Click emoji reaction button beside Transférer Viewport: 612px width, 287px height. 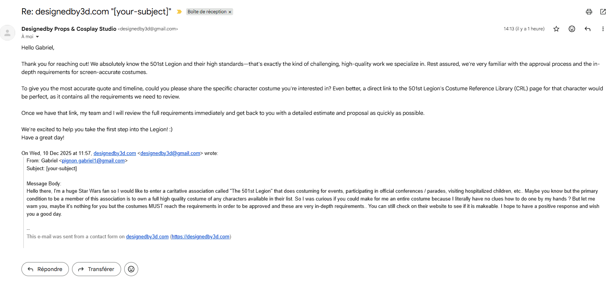tap(131, 269)
